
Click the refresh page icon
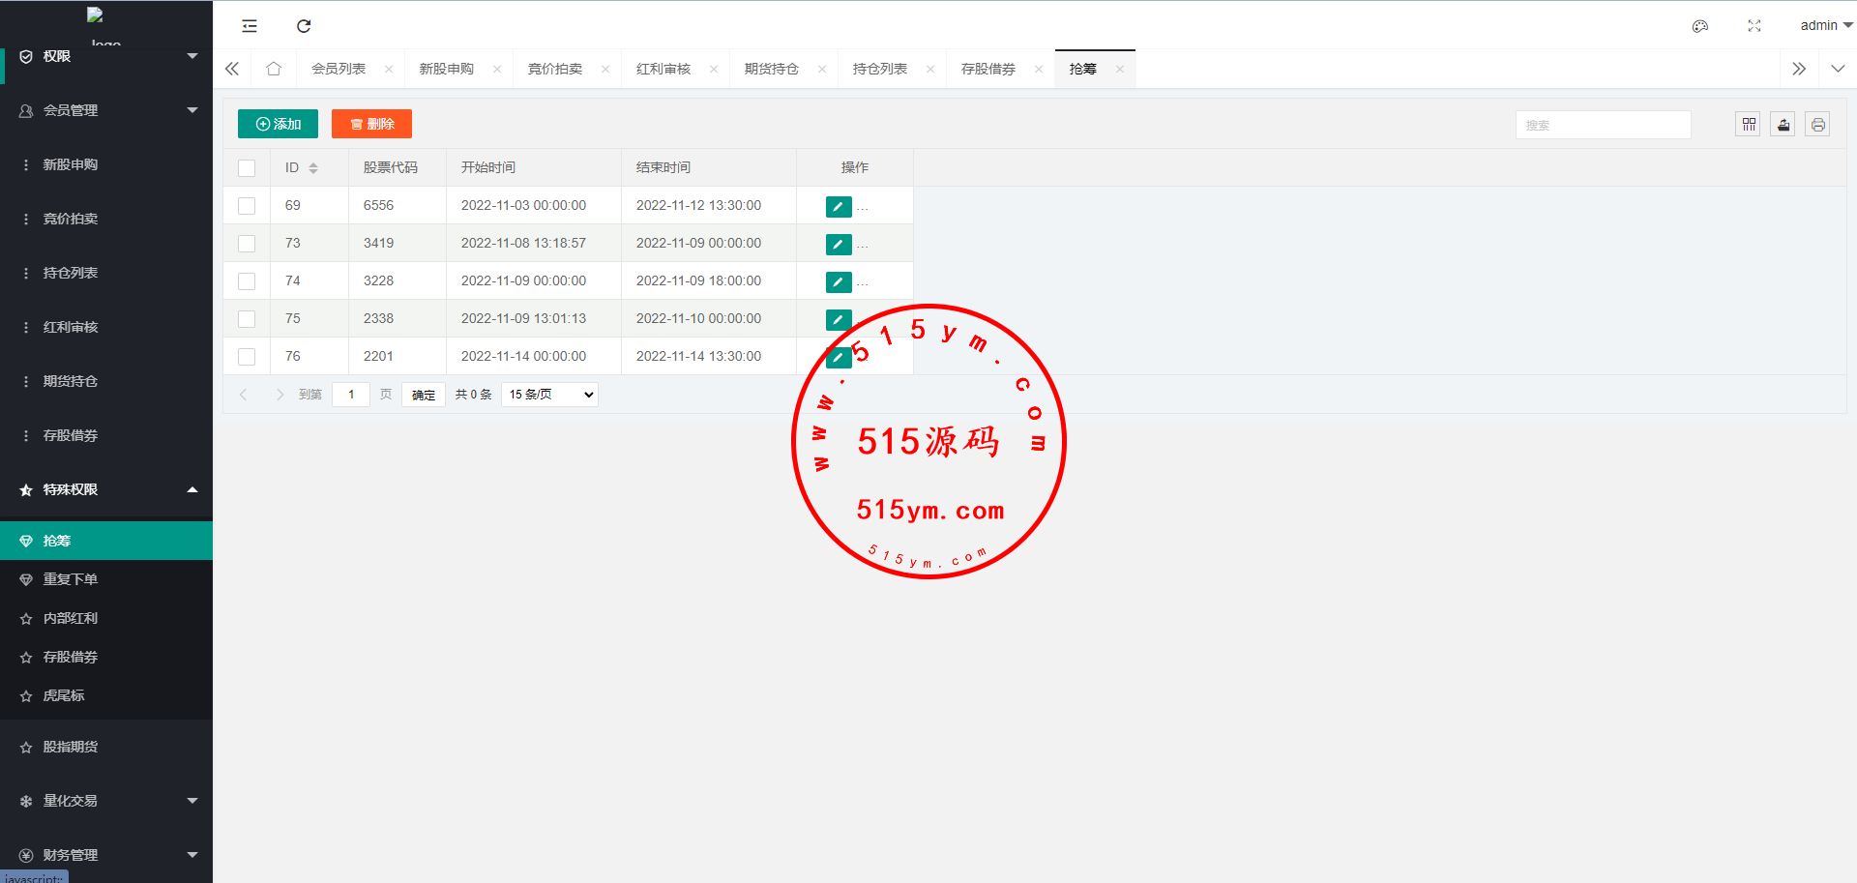tap(304, 26)
